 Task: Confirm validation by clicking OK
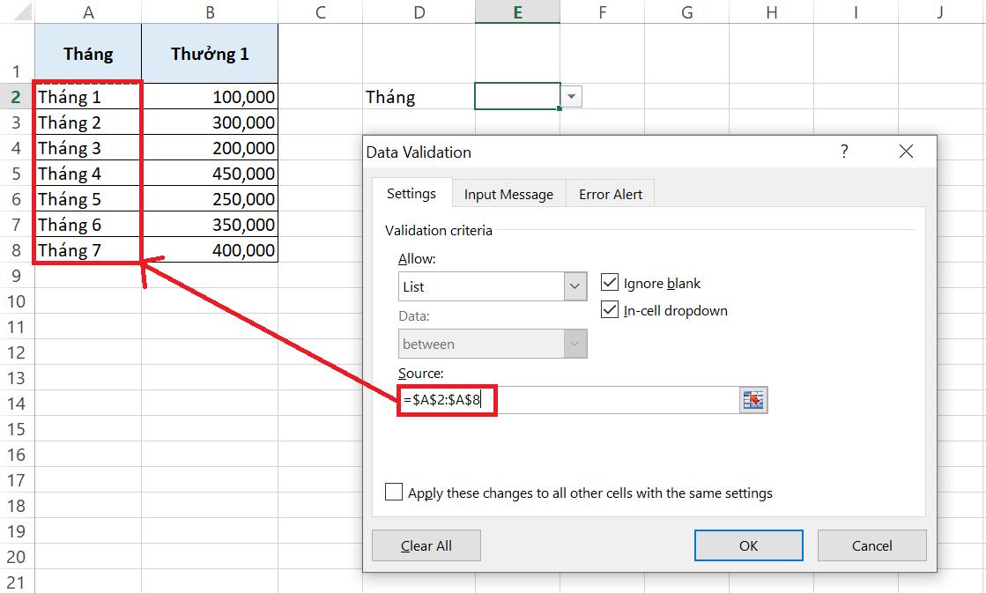748,545
